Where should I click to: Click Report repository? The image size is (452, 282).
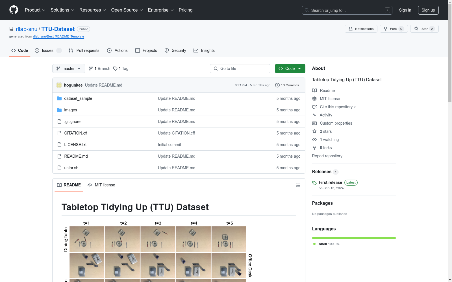327,156
